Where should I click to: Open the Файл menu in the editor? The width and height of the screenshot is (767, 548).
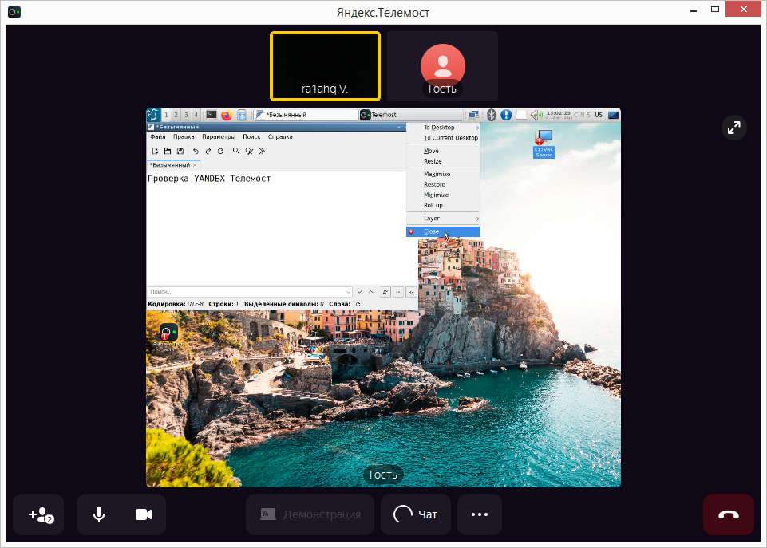click(157, 137)
